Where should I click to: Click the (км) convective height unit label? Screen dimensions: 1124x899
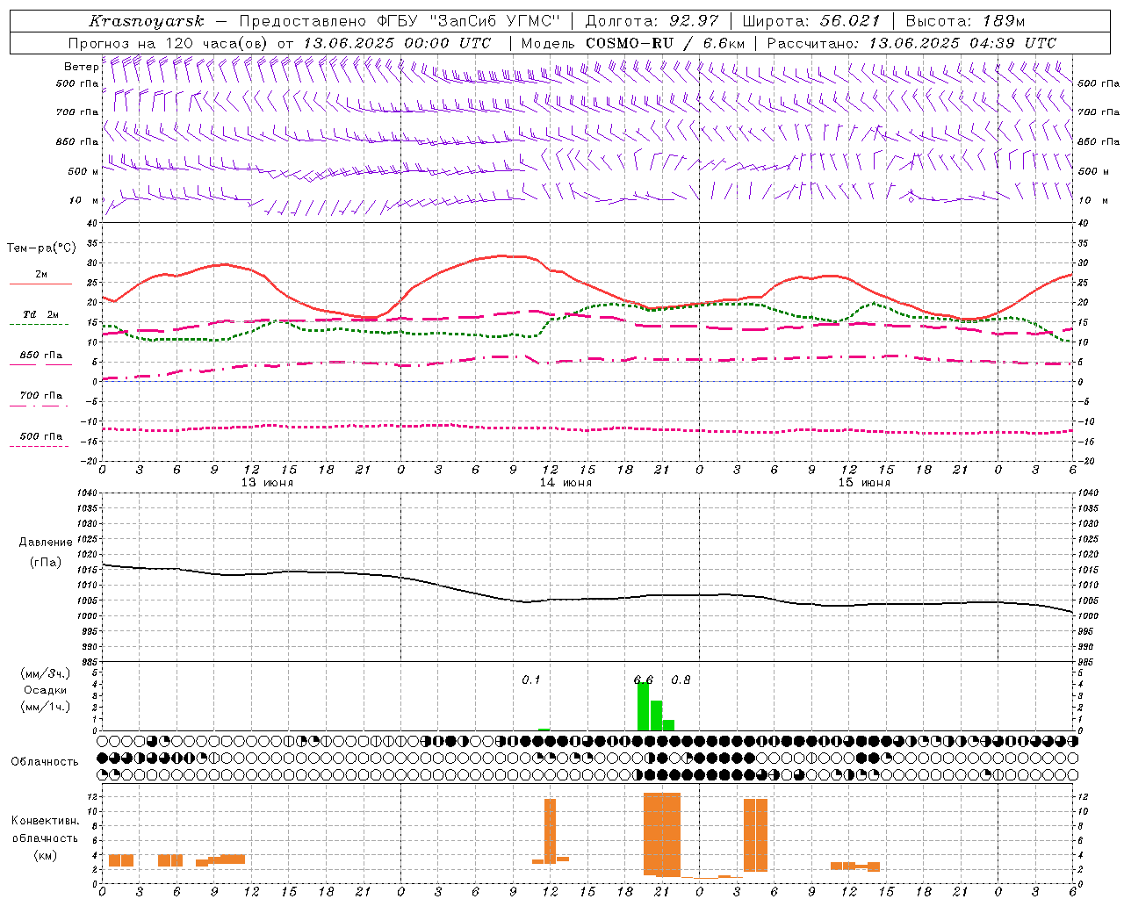[46, 855]
